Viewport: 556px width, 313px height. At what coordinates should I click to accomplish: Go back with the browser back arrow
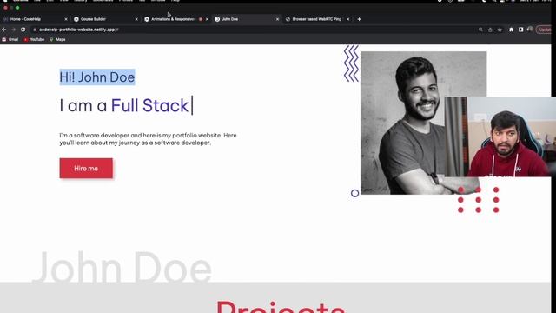[x=4, y=30]
